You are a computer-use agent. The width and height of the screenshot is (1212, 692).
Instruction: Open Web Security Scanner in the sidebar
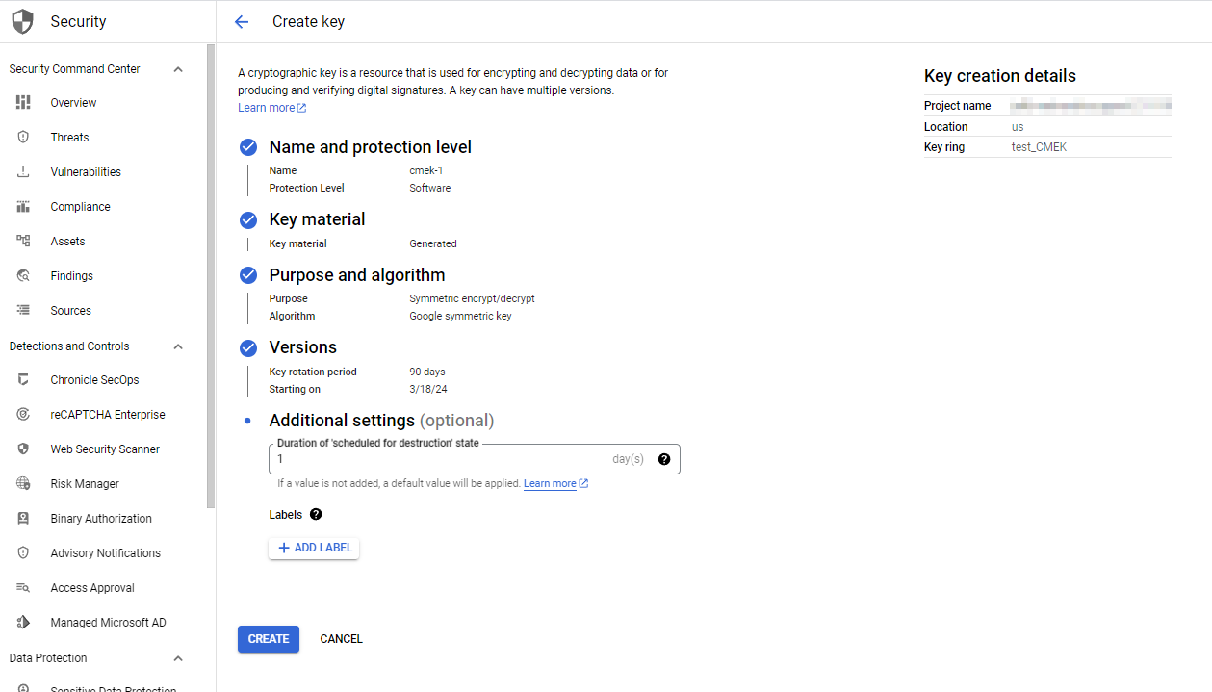pyautogui.click(x=105, y=449)
